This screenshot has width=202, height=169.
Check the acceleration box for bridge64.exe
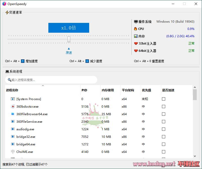(x=163, y=144)
